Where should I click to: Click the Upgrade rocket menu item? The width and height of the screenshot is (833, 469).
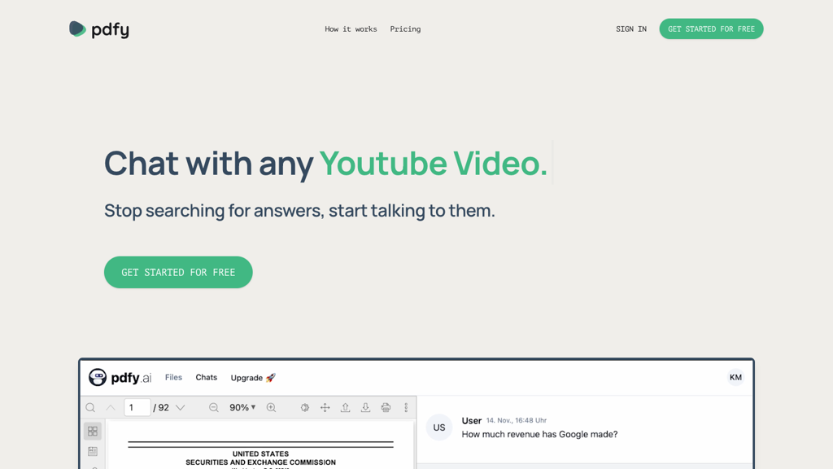[253, 378]
